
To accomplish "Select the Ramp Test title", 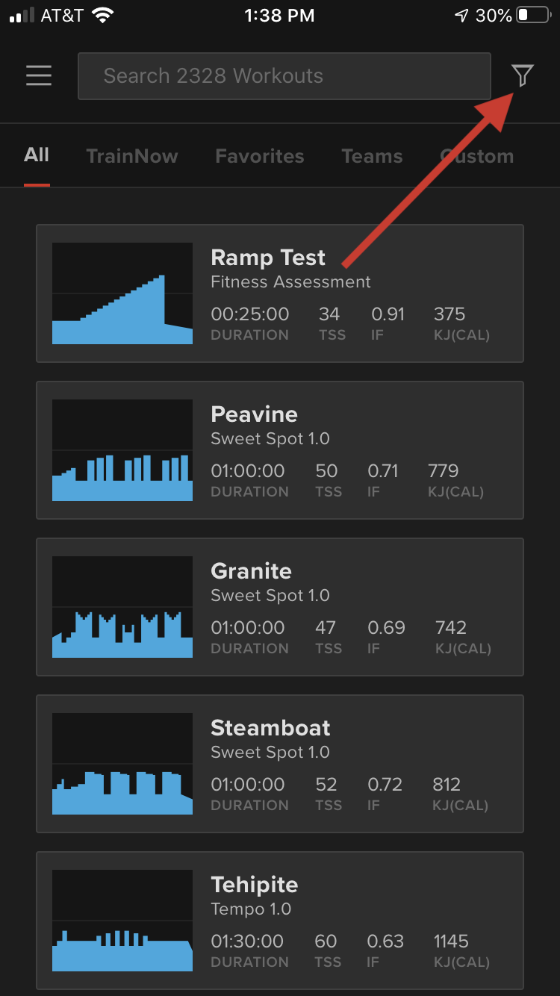I will (x=268, y=258).
